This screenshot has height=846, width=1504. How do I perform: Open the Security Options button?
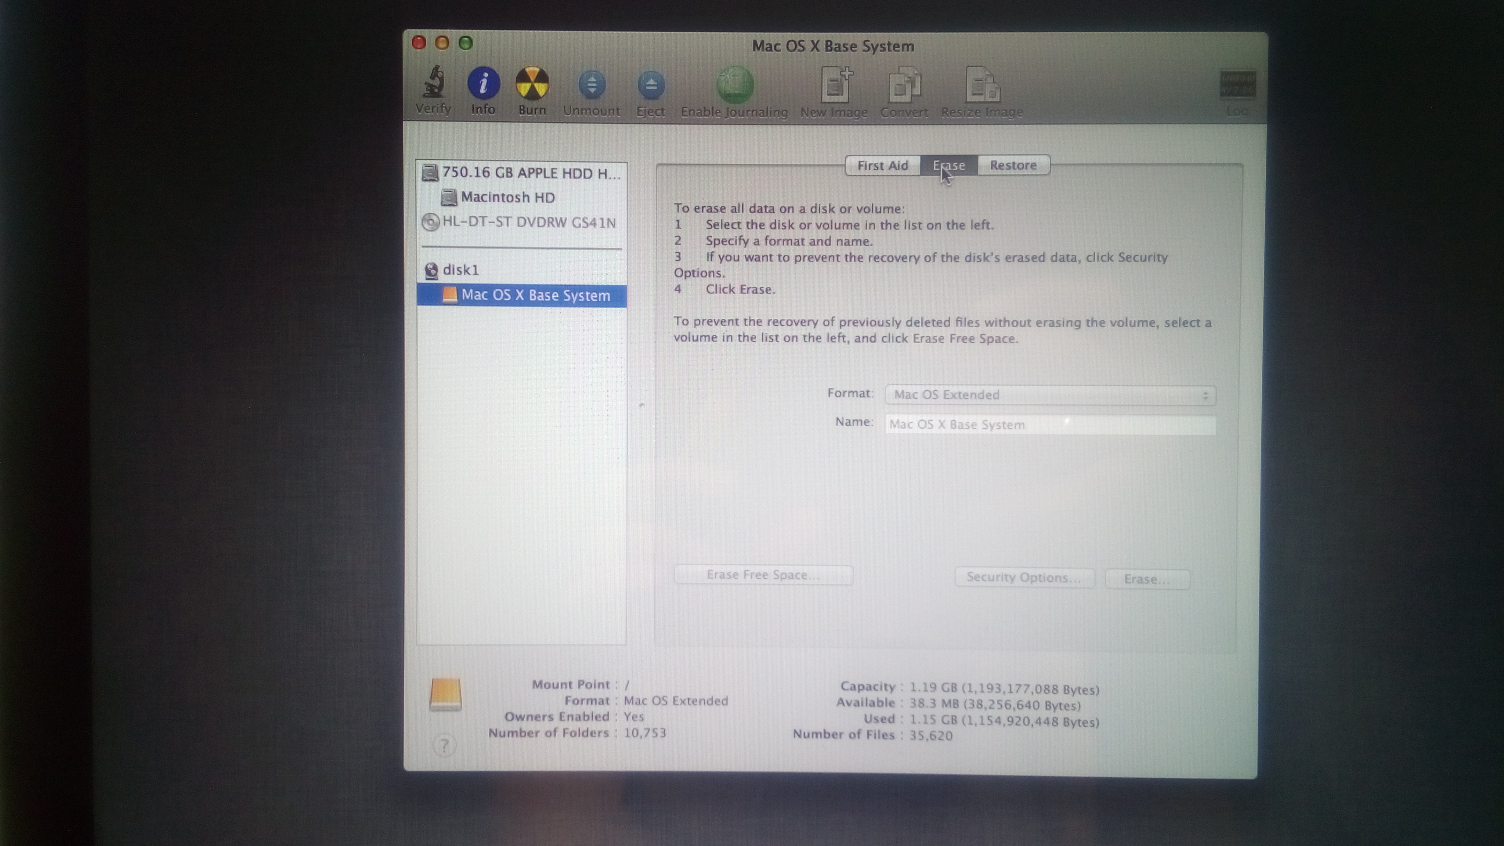[x=1024, y=578]
